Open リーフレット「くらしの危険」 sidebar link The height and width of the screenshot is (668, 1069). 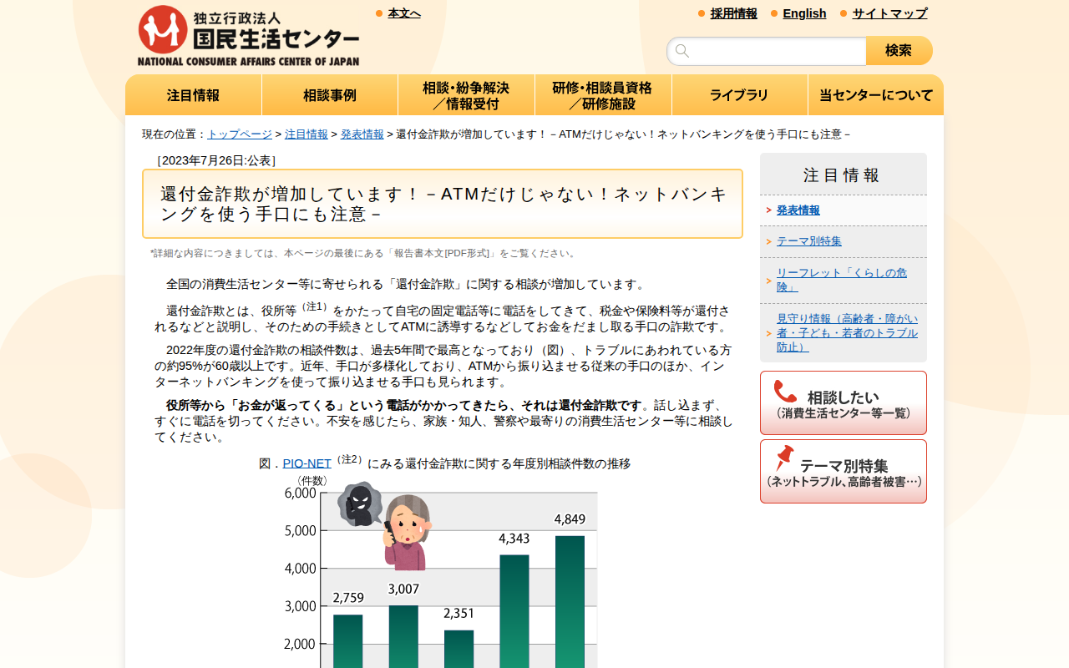[x=842, y=280]
